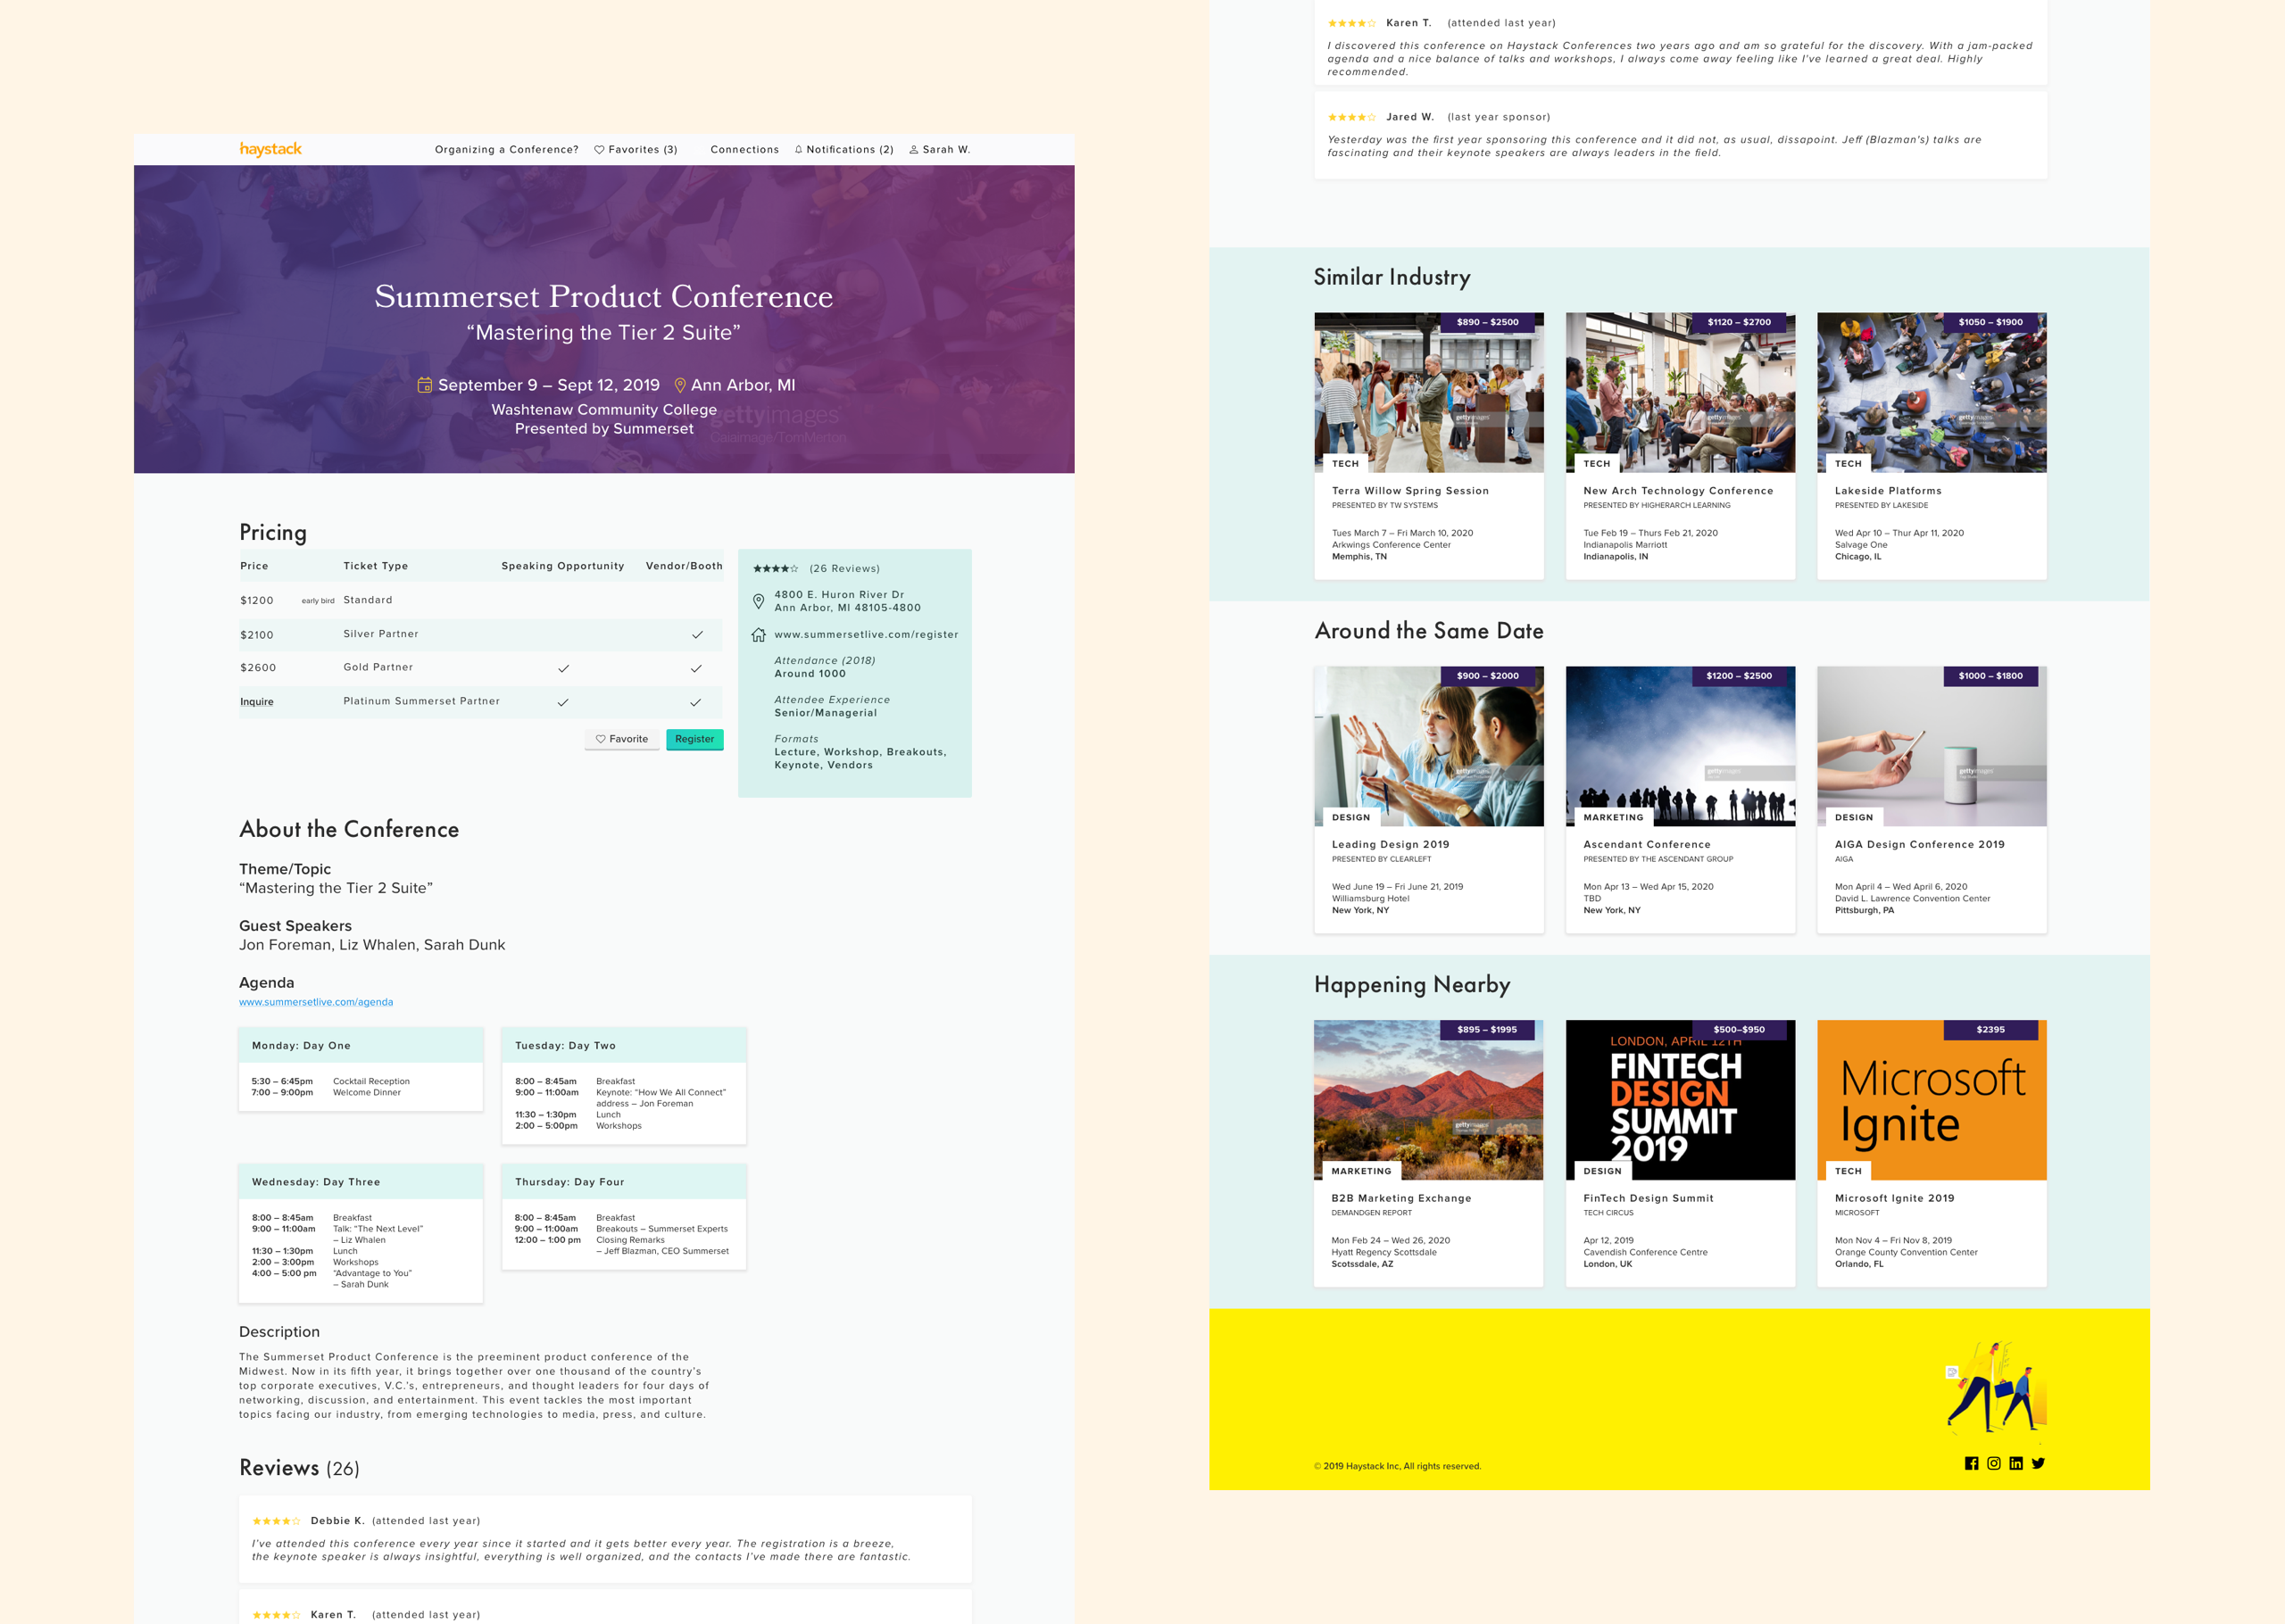Click the Register button for conference
2285x1624 pixels.
pos(698,736)
